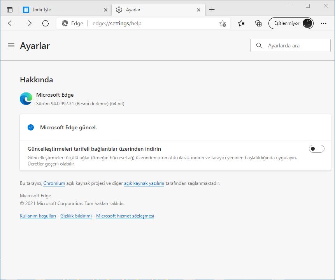Open the Eşitlenmiyor profile button
Image resolution: width=335 pixels, height=280 pixels.
click(291, 23)
